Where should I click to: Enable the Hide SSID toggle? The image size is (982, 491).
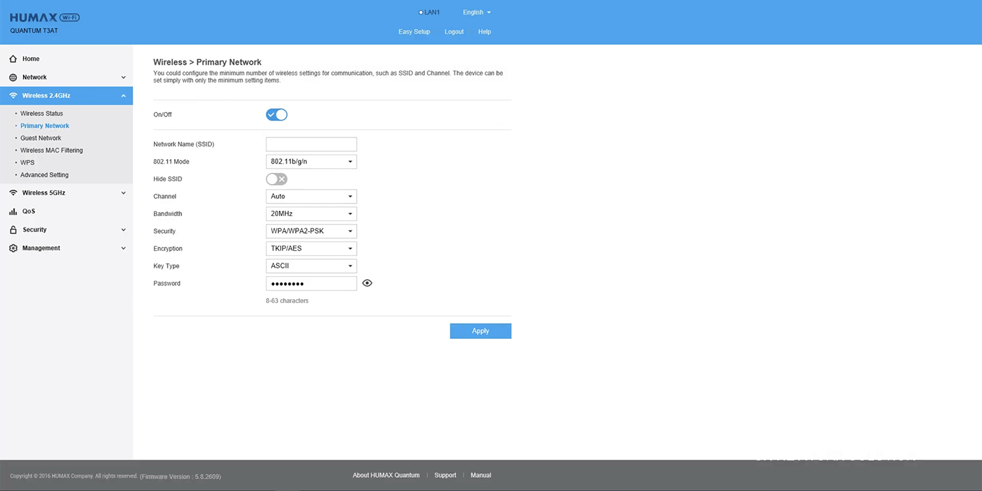pos(276,179)
